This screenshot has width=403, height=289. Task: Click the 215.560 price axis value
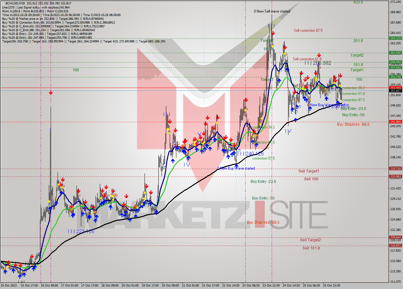(x=395, y=261)
